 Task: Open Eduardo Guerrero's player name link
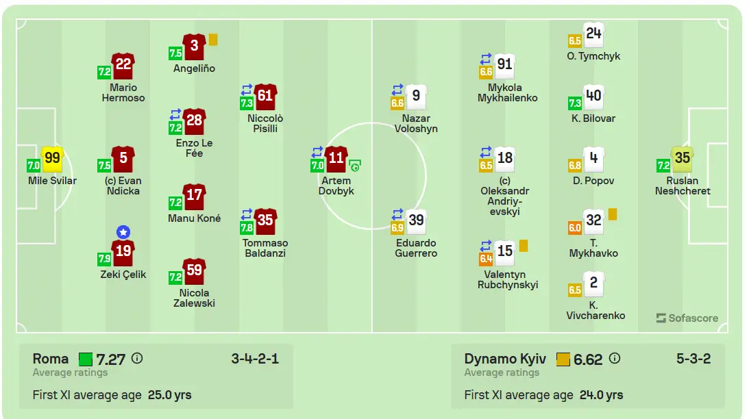(416, 248)
